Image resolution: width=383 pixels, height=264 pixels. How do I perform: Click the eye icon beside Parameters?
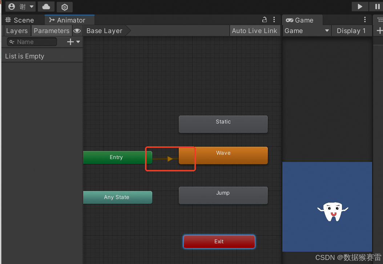tap(77, 31)
